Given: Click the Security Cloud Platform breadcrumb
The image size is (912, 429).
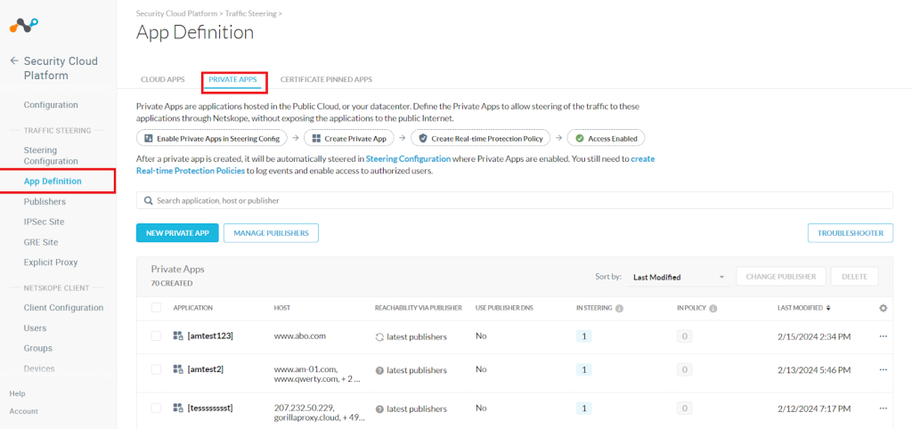Looking at the screenshot, I should click(176, 12).
